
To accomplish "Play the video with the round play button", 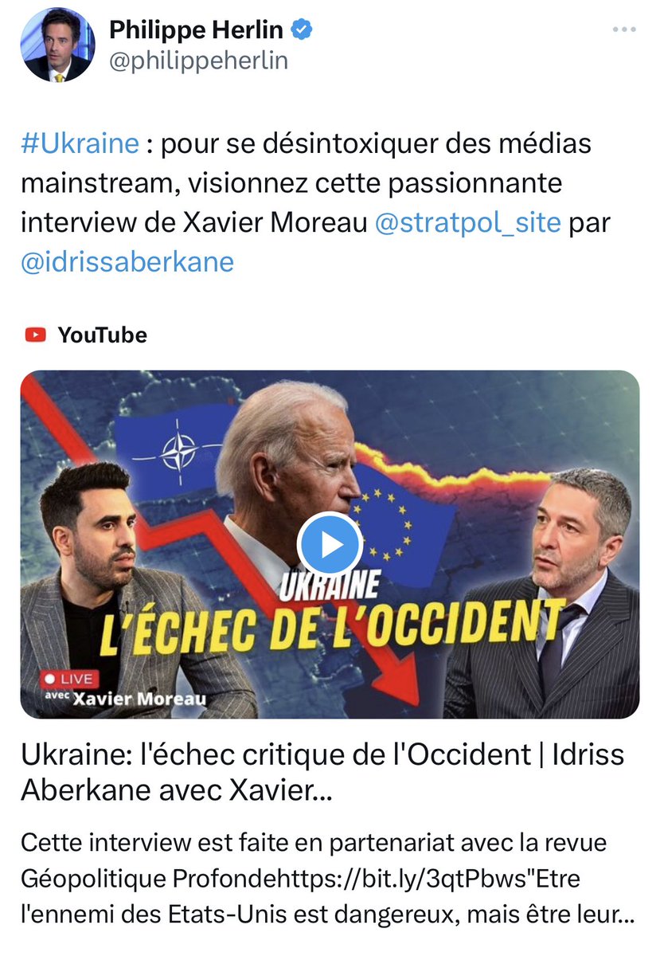I will [x=330, y=545].
